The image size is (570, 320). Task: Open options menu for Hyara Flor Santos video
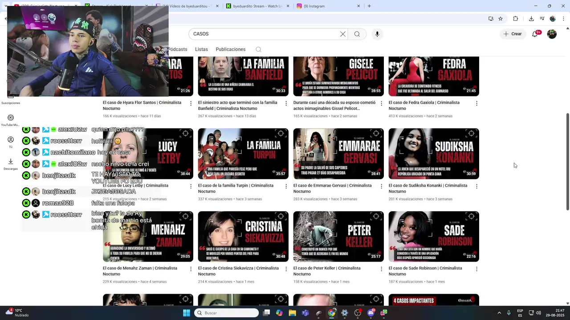(x=191, y=103)
